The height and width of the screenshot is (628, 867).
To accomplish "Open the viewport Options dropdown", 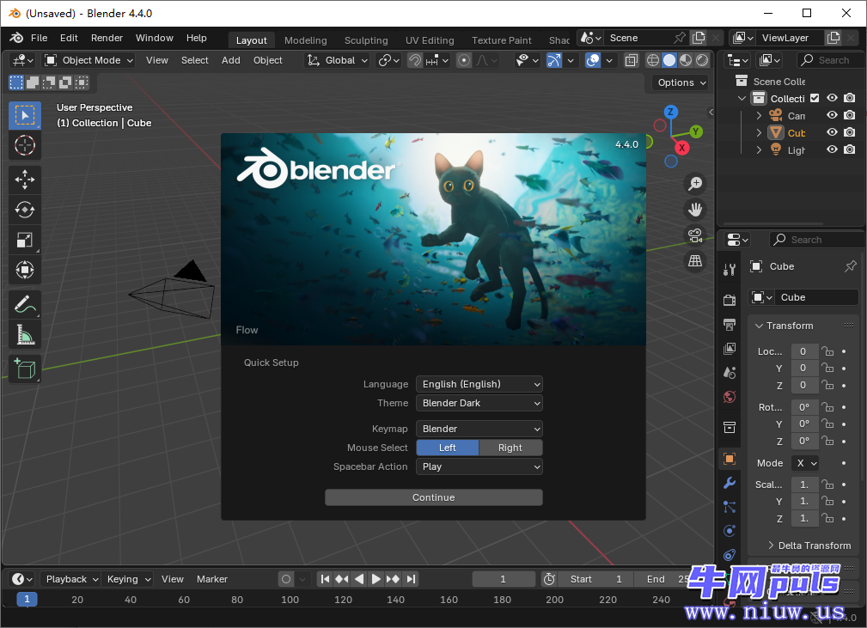I will point(680,82).
